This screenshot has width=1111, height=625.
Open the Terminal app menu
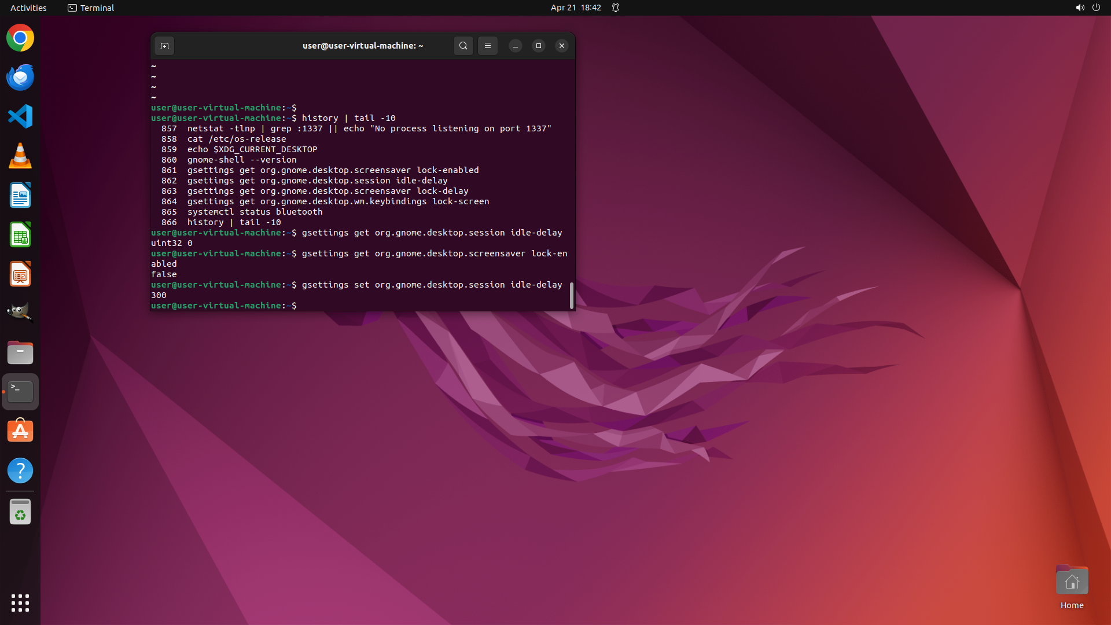coord(91,8)
